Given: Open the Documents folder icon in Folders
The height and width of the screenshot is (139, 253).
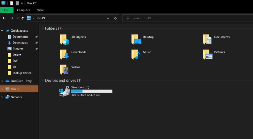Looking at the screenshot, I should coord(207,39).
